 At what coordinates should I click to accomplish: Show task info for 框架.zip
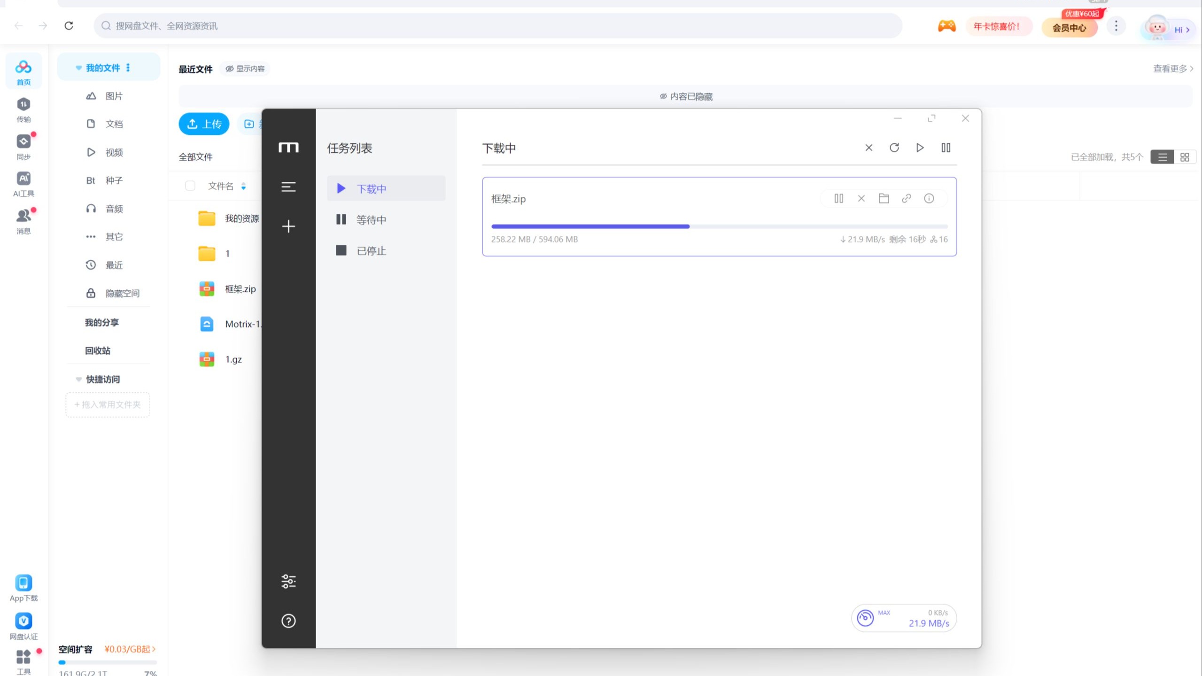pos(929,198)
